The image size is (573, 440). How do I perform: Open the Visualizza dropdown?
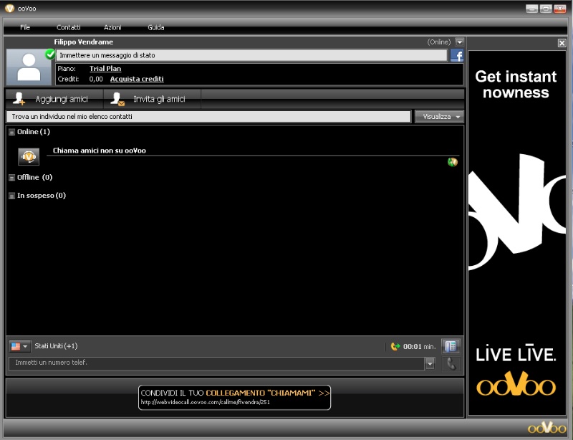(x=439, y=116)
